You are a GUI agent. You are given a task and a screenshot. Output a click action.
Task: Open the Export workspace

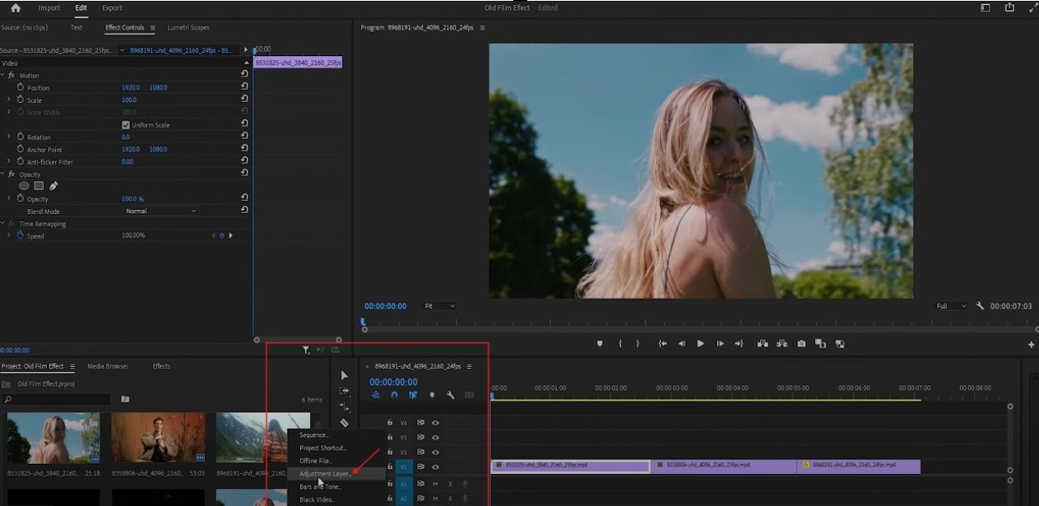(112, 8)
